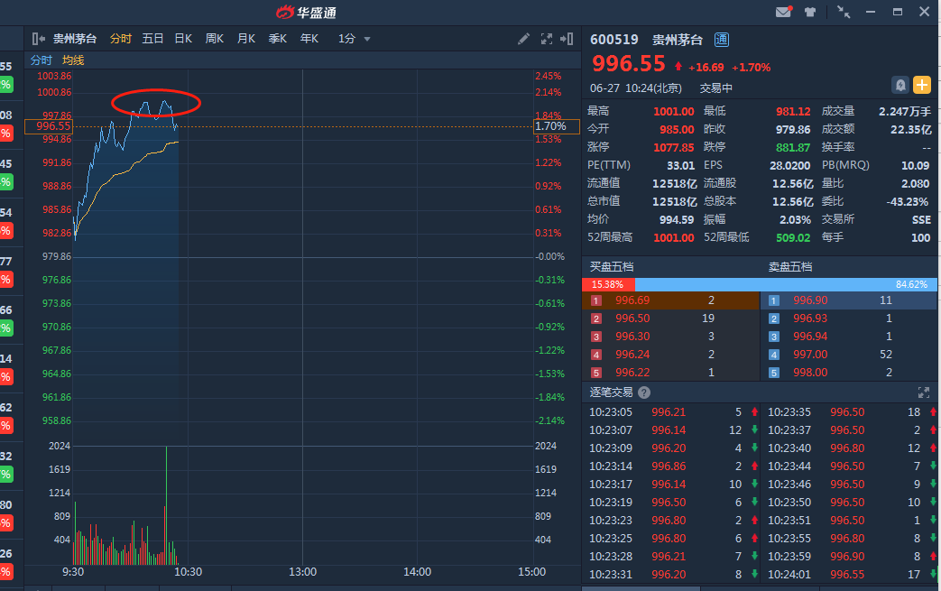Open the 季K chart tab
Image resolution: width=941 pixels, height=591 pixels.
pyautogui.click(x=277, y=39)
